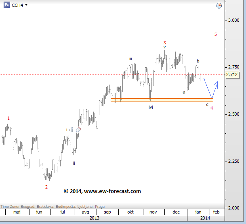
Task: Select the red wave 4 label
Action: pyautogui.click(x=212, y=108)
